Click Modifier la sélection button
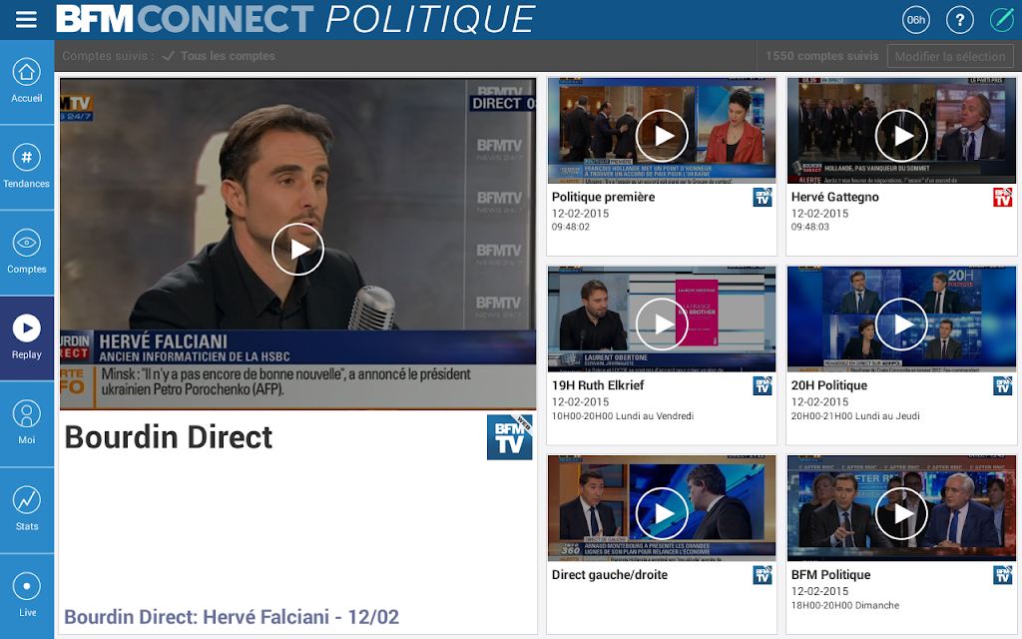1022x639 pixels. (950, 57)
